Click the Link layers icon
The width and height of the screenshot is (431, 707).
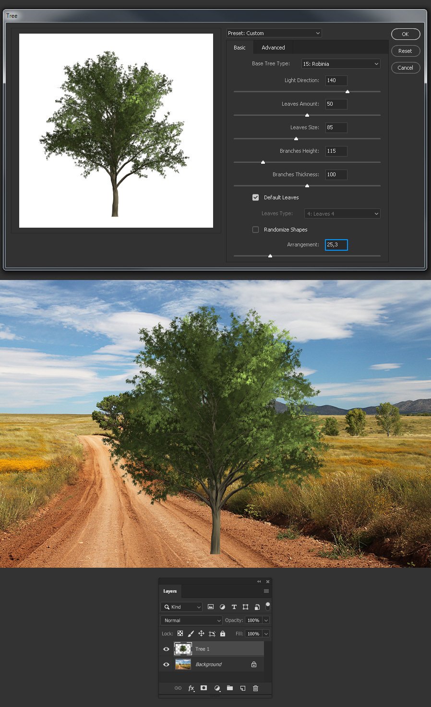178,688
